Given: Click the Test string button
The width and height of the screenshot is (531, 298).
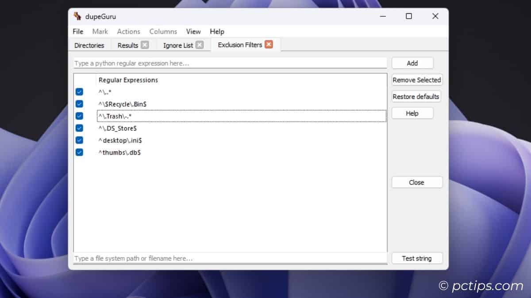Looking at the screenshot, I should point(417,258).
